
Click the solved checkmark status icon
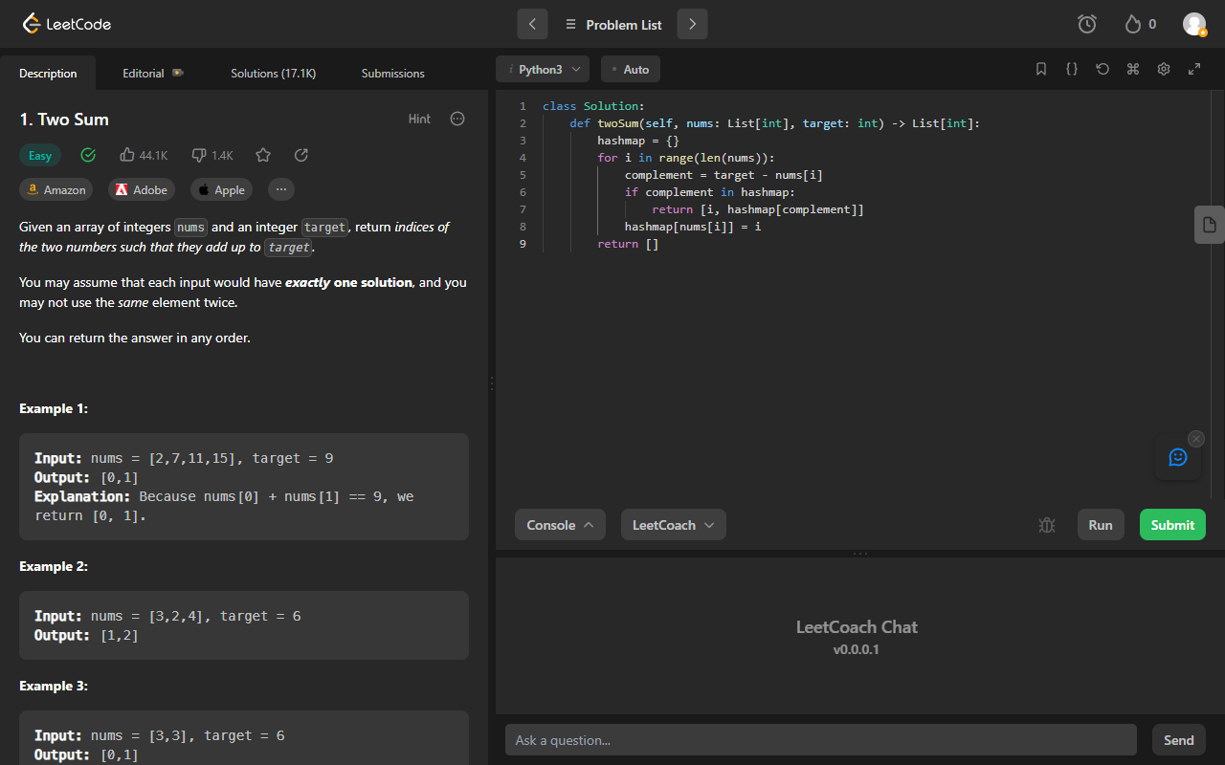(88, 155)
